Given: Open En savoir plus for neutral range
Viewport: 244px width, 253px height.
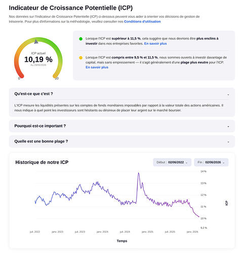Looking at the screenshot, I should [x=97, y=67].
